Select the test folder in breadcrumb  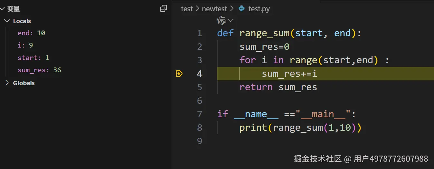(x=187, y=9)
